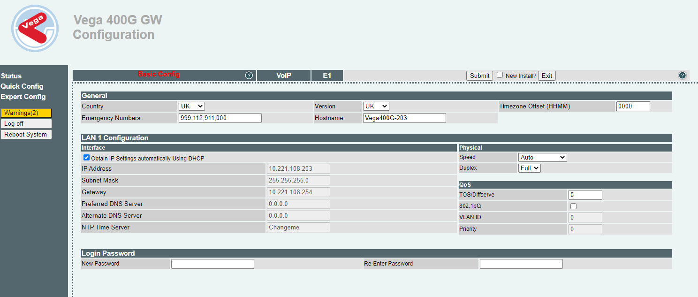Open Expert Config in the sidebar
The height and width of the screenshot is (297, 698).
point(23,97)
